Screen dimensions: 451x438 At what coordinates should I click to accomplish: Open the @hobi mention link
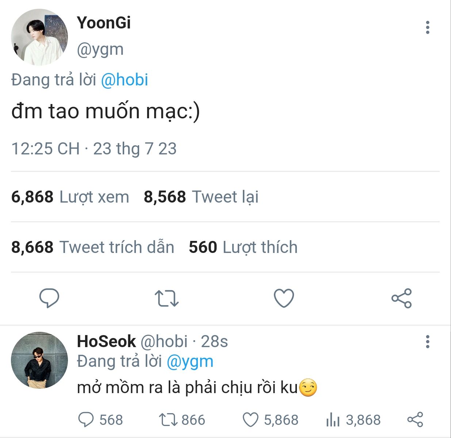point(124,80)
